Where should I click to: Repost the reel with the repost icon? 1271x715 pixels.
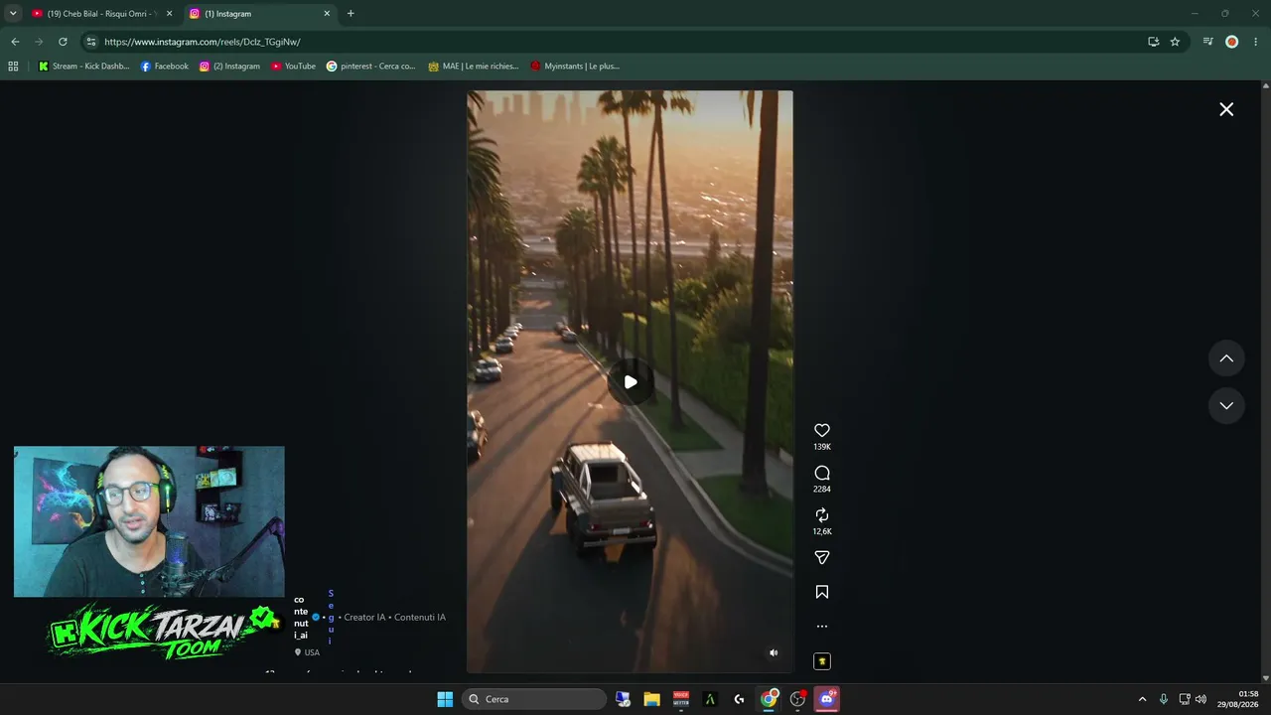pyautogui.click(x=822, y=515)
